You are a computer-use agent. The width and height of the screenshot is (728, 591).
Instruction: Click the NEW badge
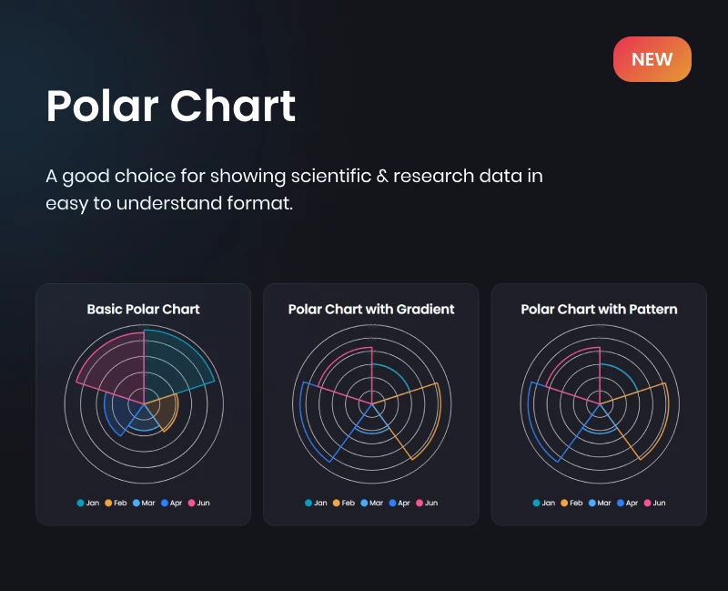pyautogui.click(x=652, y=59)
